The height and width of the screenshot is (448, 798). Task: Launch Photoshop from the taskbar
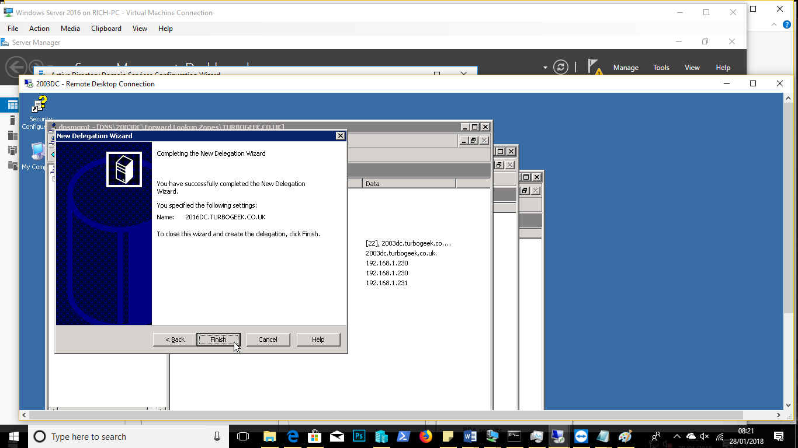(359, 436)
